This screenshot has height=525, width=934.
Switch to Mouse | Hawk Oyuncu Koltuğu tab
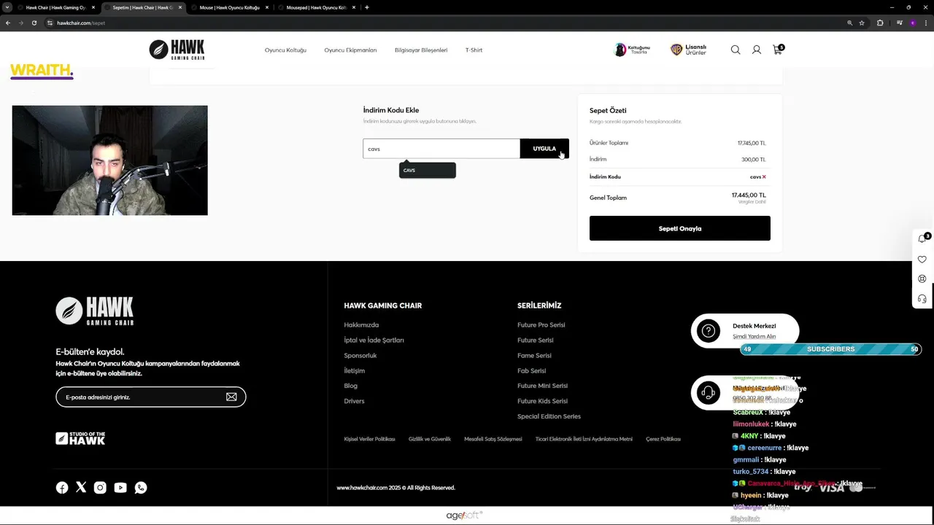pyautogui.click(x=229, y=7)
